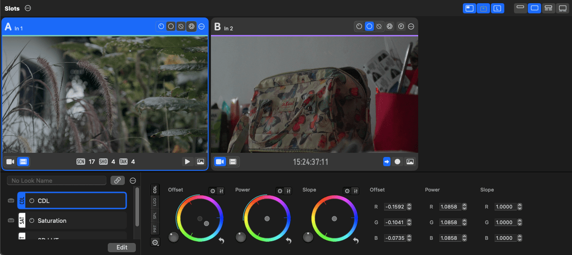Click the aperture icon in slot A header

click(192, 27)
